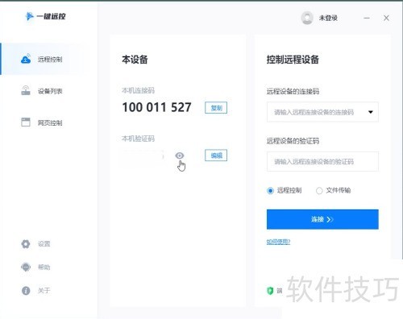The width and height of the screenshot is (403, 319).
Task: Click the user avatar icon
Action: pos(307,18)
